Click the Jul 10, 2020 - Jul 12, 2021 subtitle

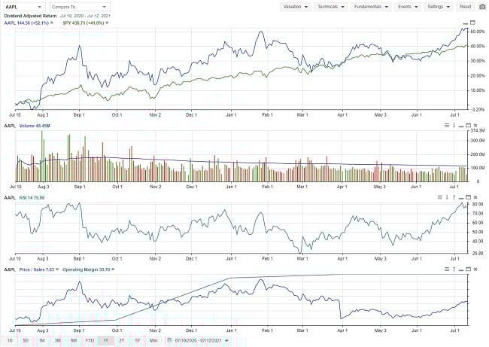pos(85,16)
